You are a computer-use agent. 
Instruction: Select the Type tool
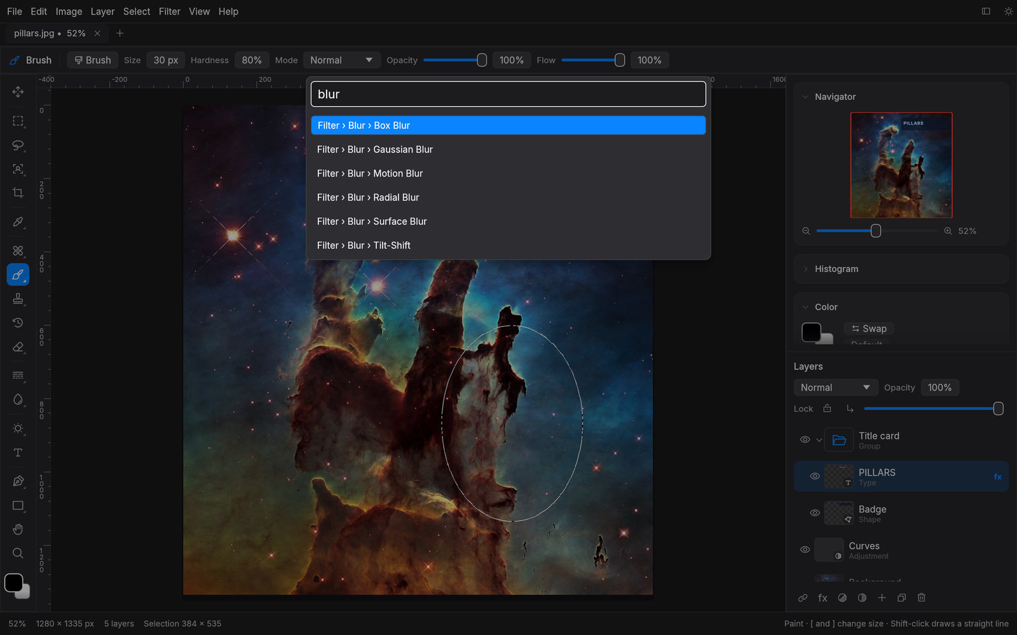point(18,453)
